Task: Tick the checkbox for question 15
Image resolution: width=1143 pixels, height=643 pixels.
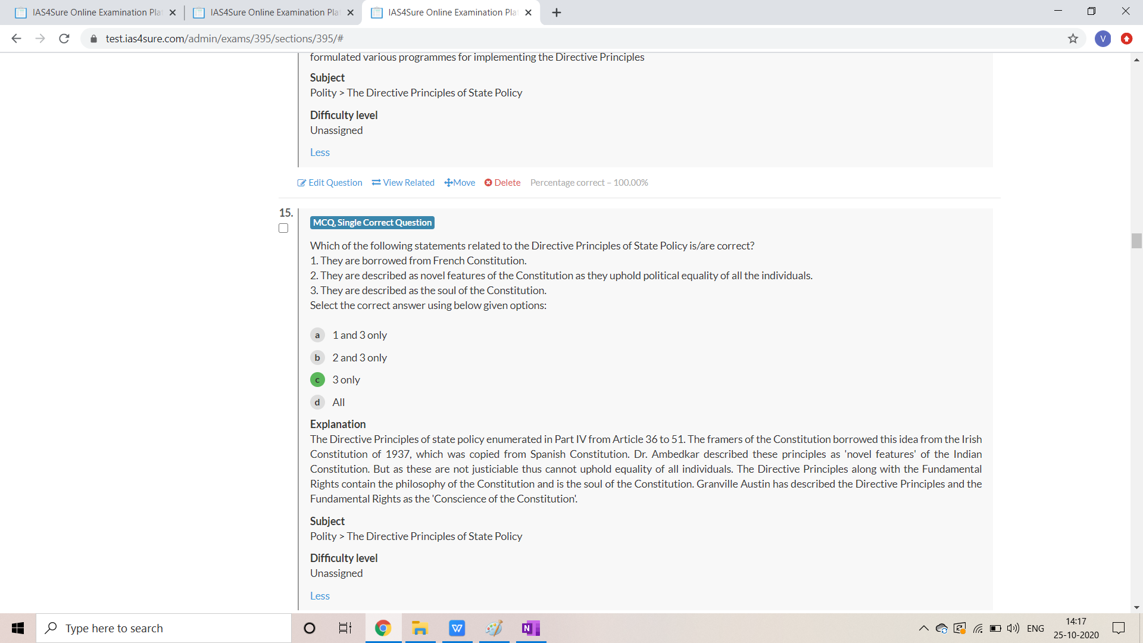Action: (x=283, y=229)
